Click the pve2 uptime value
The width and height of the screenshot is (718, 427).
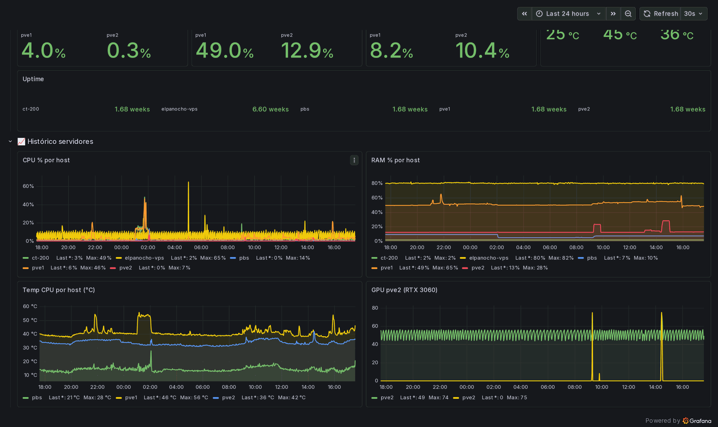(688, 109)
